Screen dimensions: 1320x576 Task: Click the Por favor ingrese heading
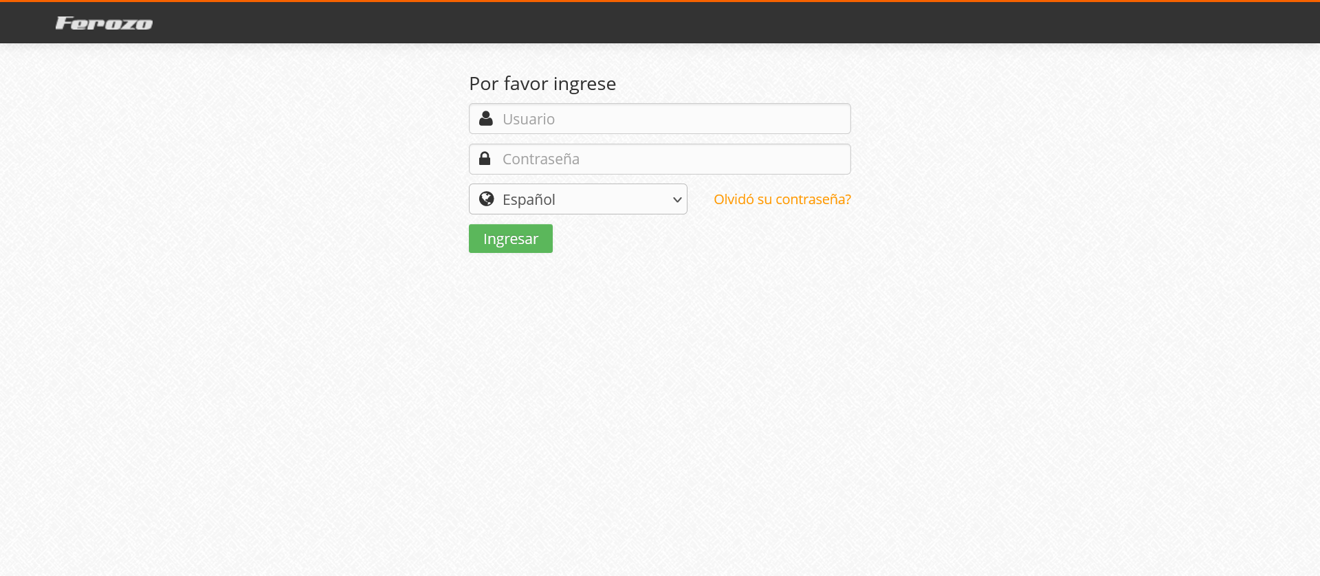click(x=542, y=84)
